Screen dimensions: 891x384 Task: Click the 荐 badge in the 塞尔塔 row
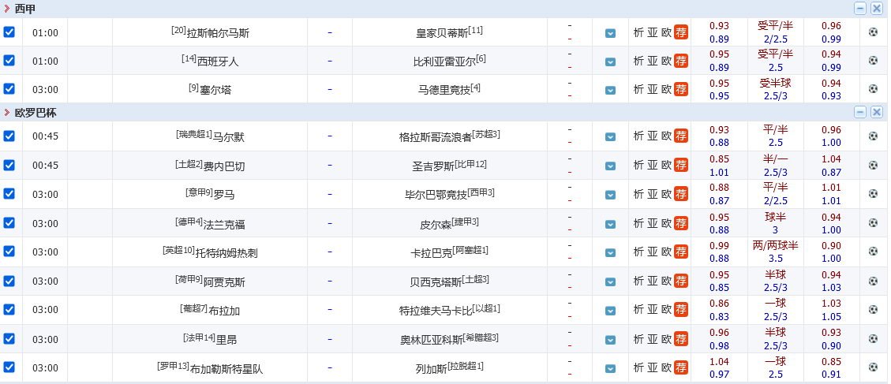[680, 89]
